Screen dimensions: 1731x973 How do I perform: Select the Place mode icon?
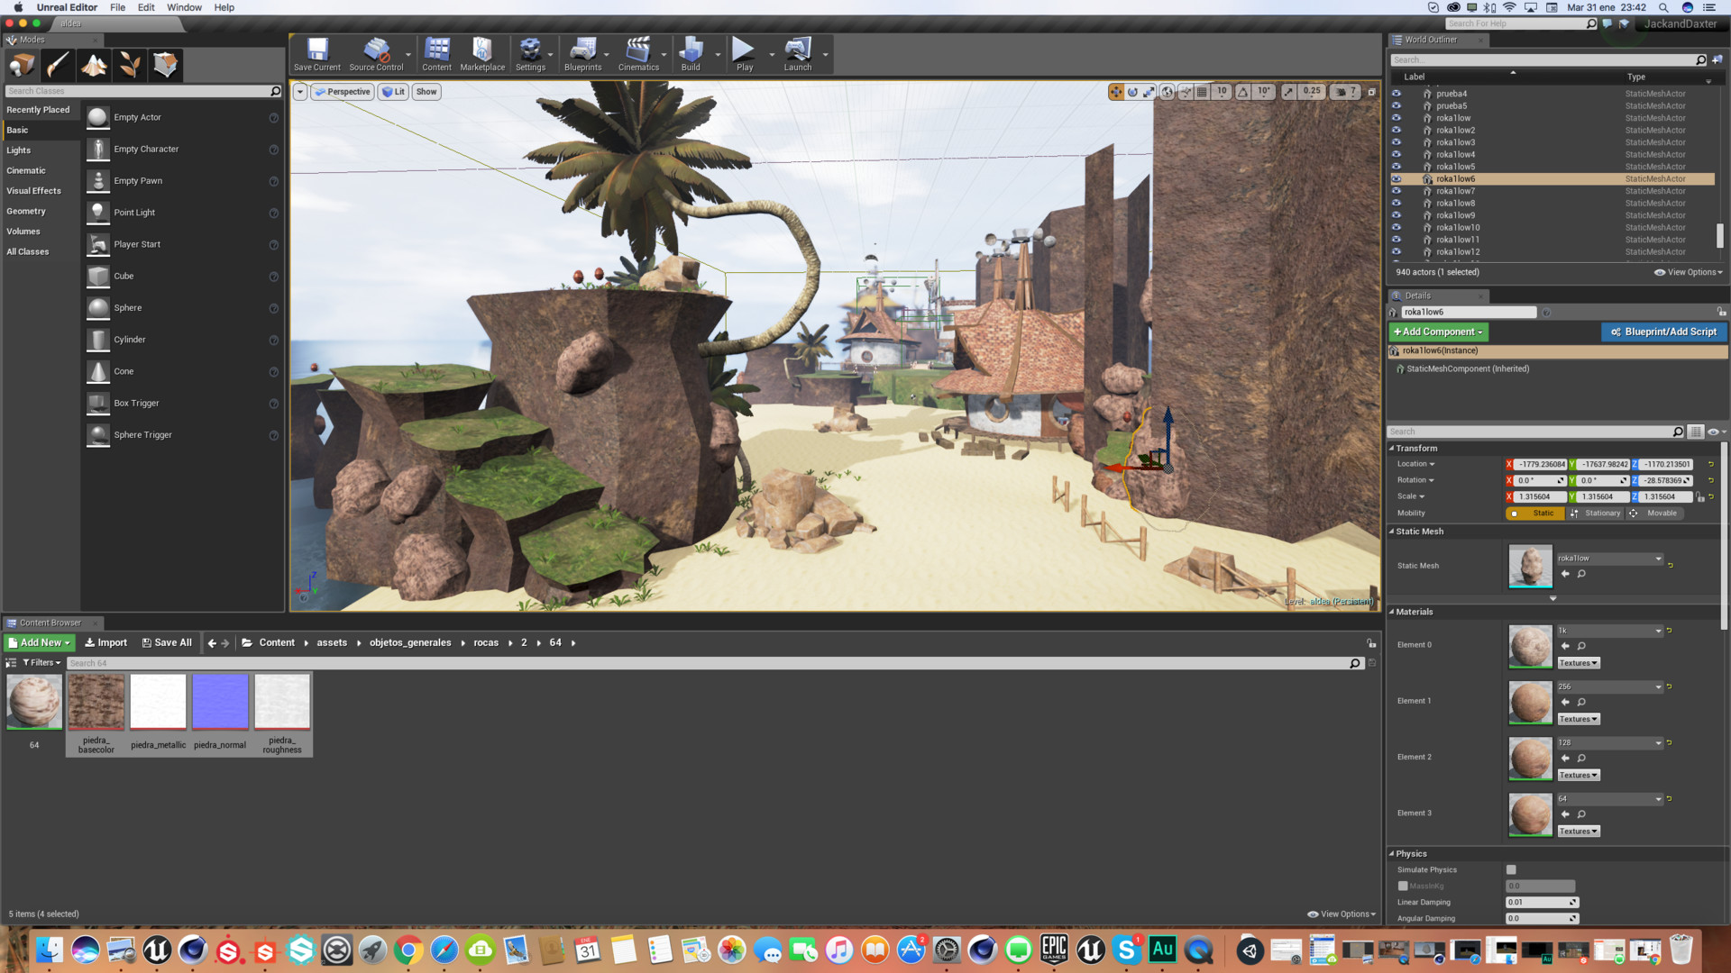coord(23,65)
